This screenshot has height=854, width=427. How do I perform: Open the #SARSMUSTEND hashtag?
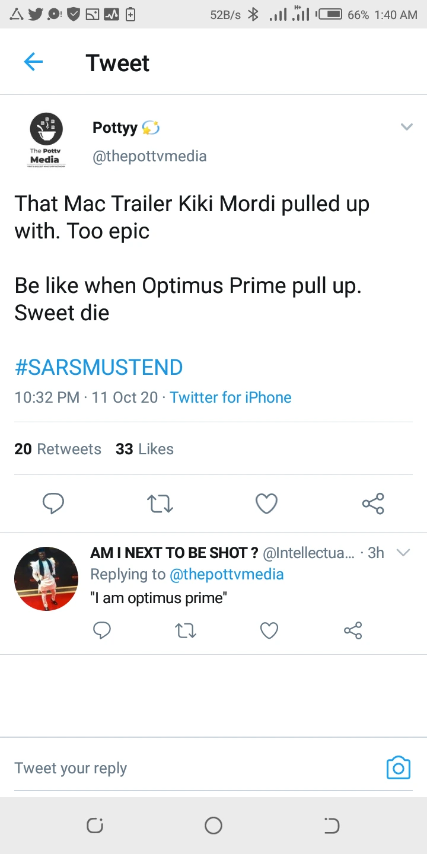pos(98,367)
